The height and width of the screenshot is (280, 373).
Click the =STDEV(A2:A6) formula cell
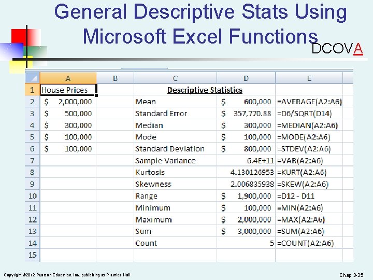(x=309, y=149)
